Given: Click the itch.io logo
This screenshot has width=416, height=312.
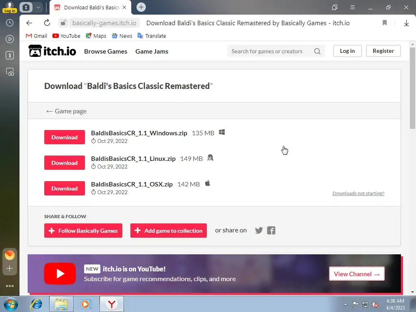Looking at the screenshot, I should click(x=52, y=51).
